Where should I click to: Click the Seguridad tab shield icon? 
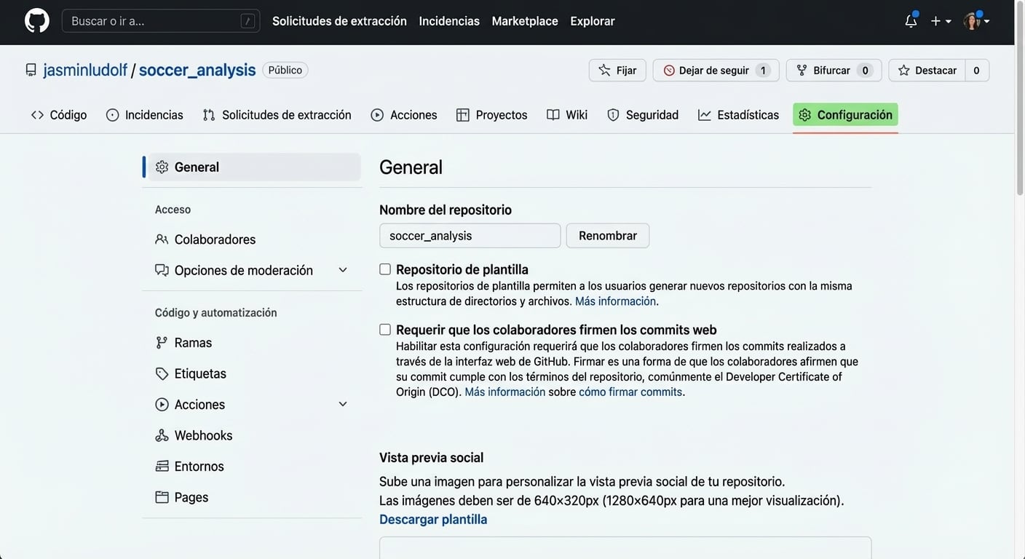click(x=613, y=115)
